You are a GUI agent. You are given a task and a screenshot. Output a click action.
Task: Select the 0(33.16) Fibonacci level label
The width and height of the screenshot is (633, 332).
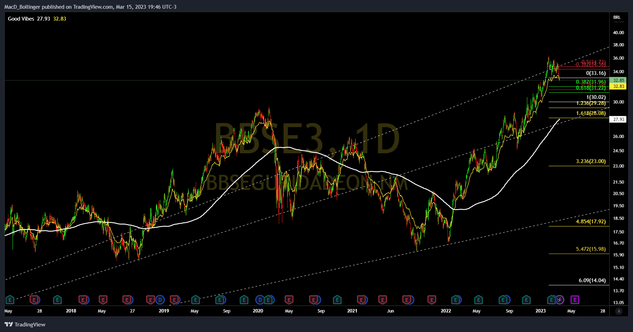click(596, 73)
